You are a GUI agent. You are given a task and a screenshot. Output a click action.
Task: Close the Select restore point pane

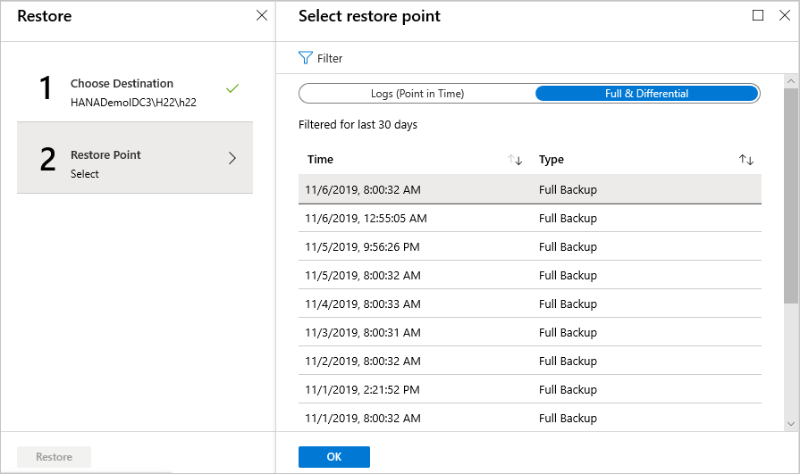point(782,15)
